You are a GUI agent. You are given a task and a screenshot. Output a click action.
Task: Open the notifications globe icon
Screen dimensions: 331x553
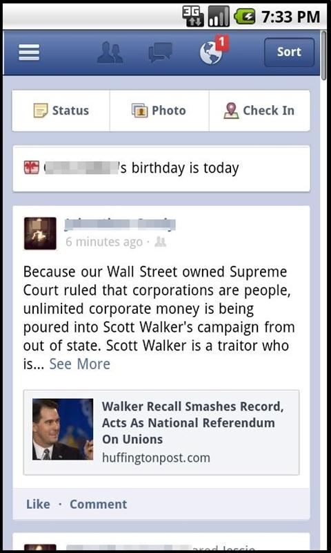pos(210,53)
